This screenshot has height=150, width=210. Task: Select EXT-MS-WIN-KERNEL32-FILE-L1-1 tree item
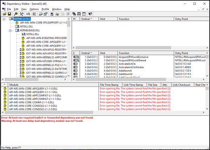click(46, 65)
